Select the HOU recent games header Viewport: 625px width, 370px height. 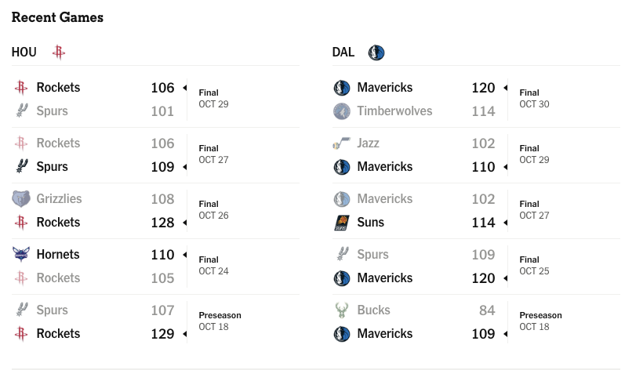24,53
